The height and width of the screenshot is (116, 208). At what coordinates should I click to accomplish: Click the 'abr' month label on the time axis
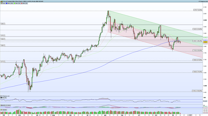coord(37,115)
